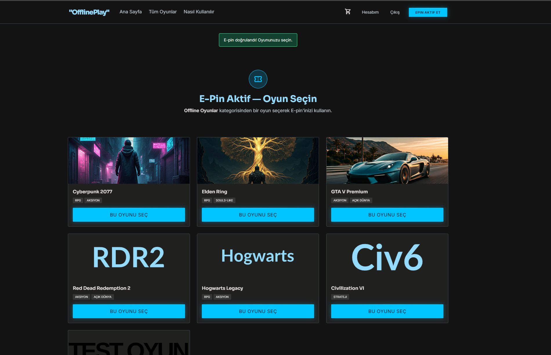Click the OfflinePlay logo
551x355 pixels.
coord(89,12)
